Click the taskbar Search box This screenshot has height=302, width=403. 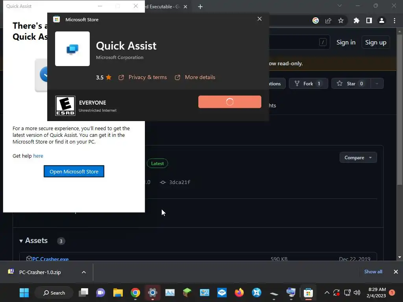click(x=54, y=293)
